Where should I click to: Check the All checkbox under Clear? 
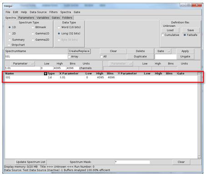pyautogui.click(x=101, y=57)
